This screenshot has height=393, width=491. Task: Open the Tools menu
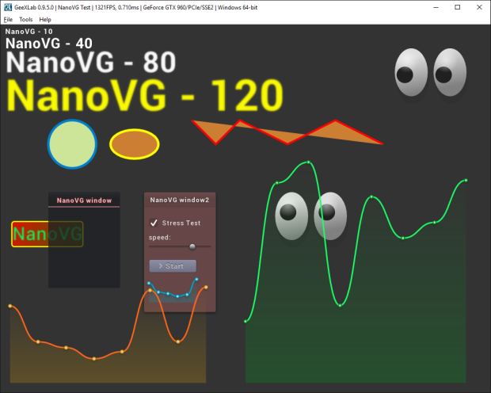tap(25, 20)
